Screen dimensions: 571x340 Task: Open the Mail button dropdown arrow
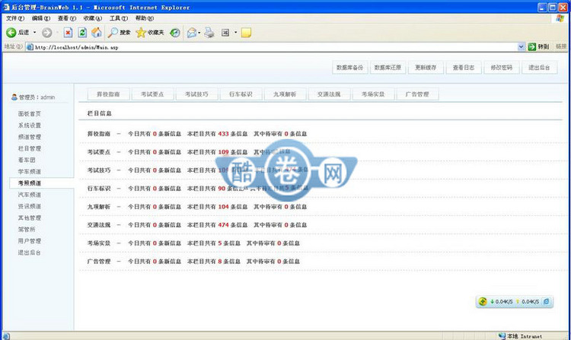click(199, 33)
